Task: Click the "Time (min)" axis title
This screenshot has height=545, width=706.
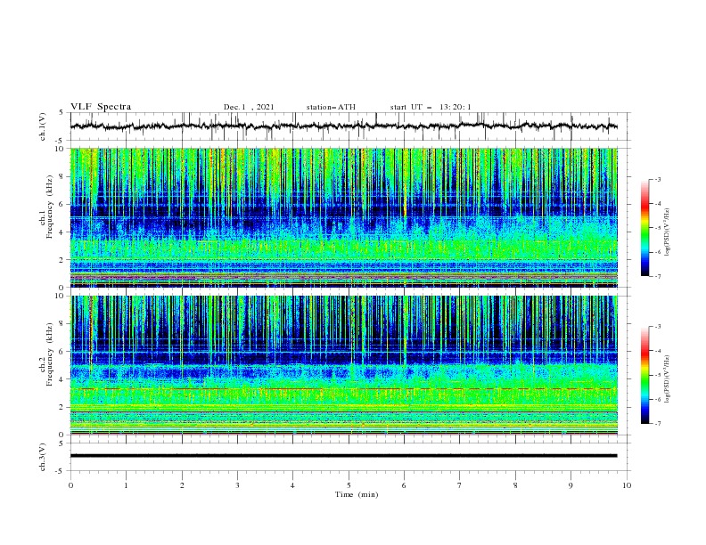Action: click(x=357, y=494)
